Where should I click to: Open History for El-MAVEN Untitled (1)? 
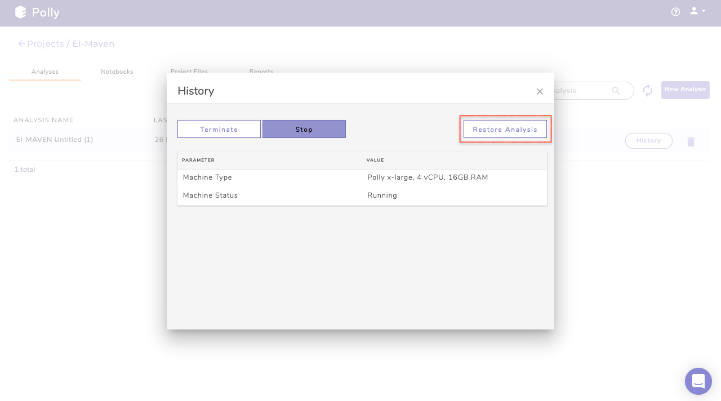click(649, 141)
